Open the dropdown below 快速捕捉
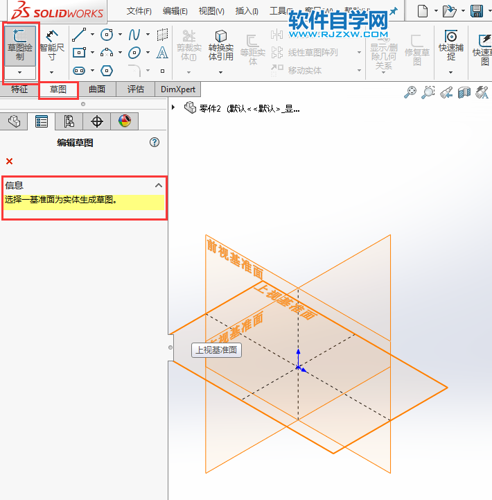The width and height of the screenshot is (492, 500). click(450, 72)
